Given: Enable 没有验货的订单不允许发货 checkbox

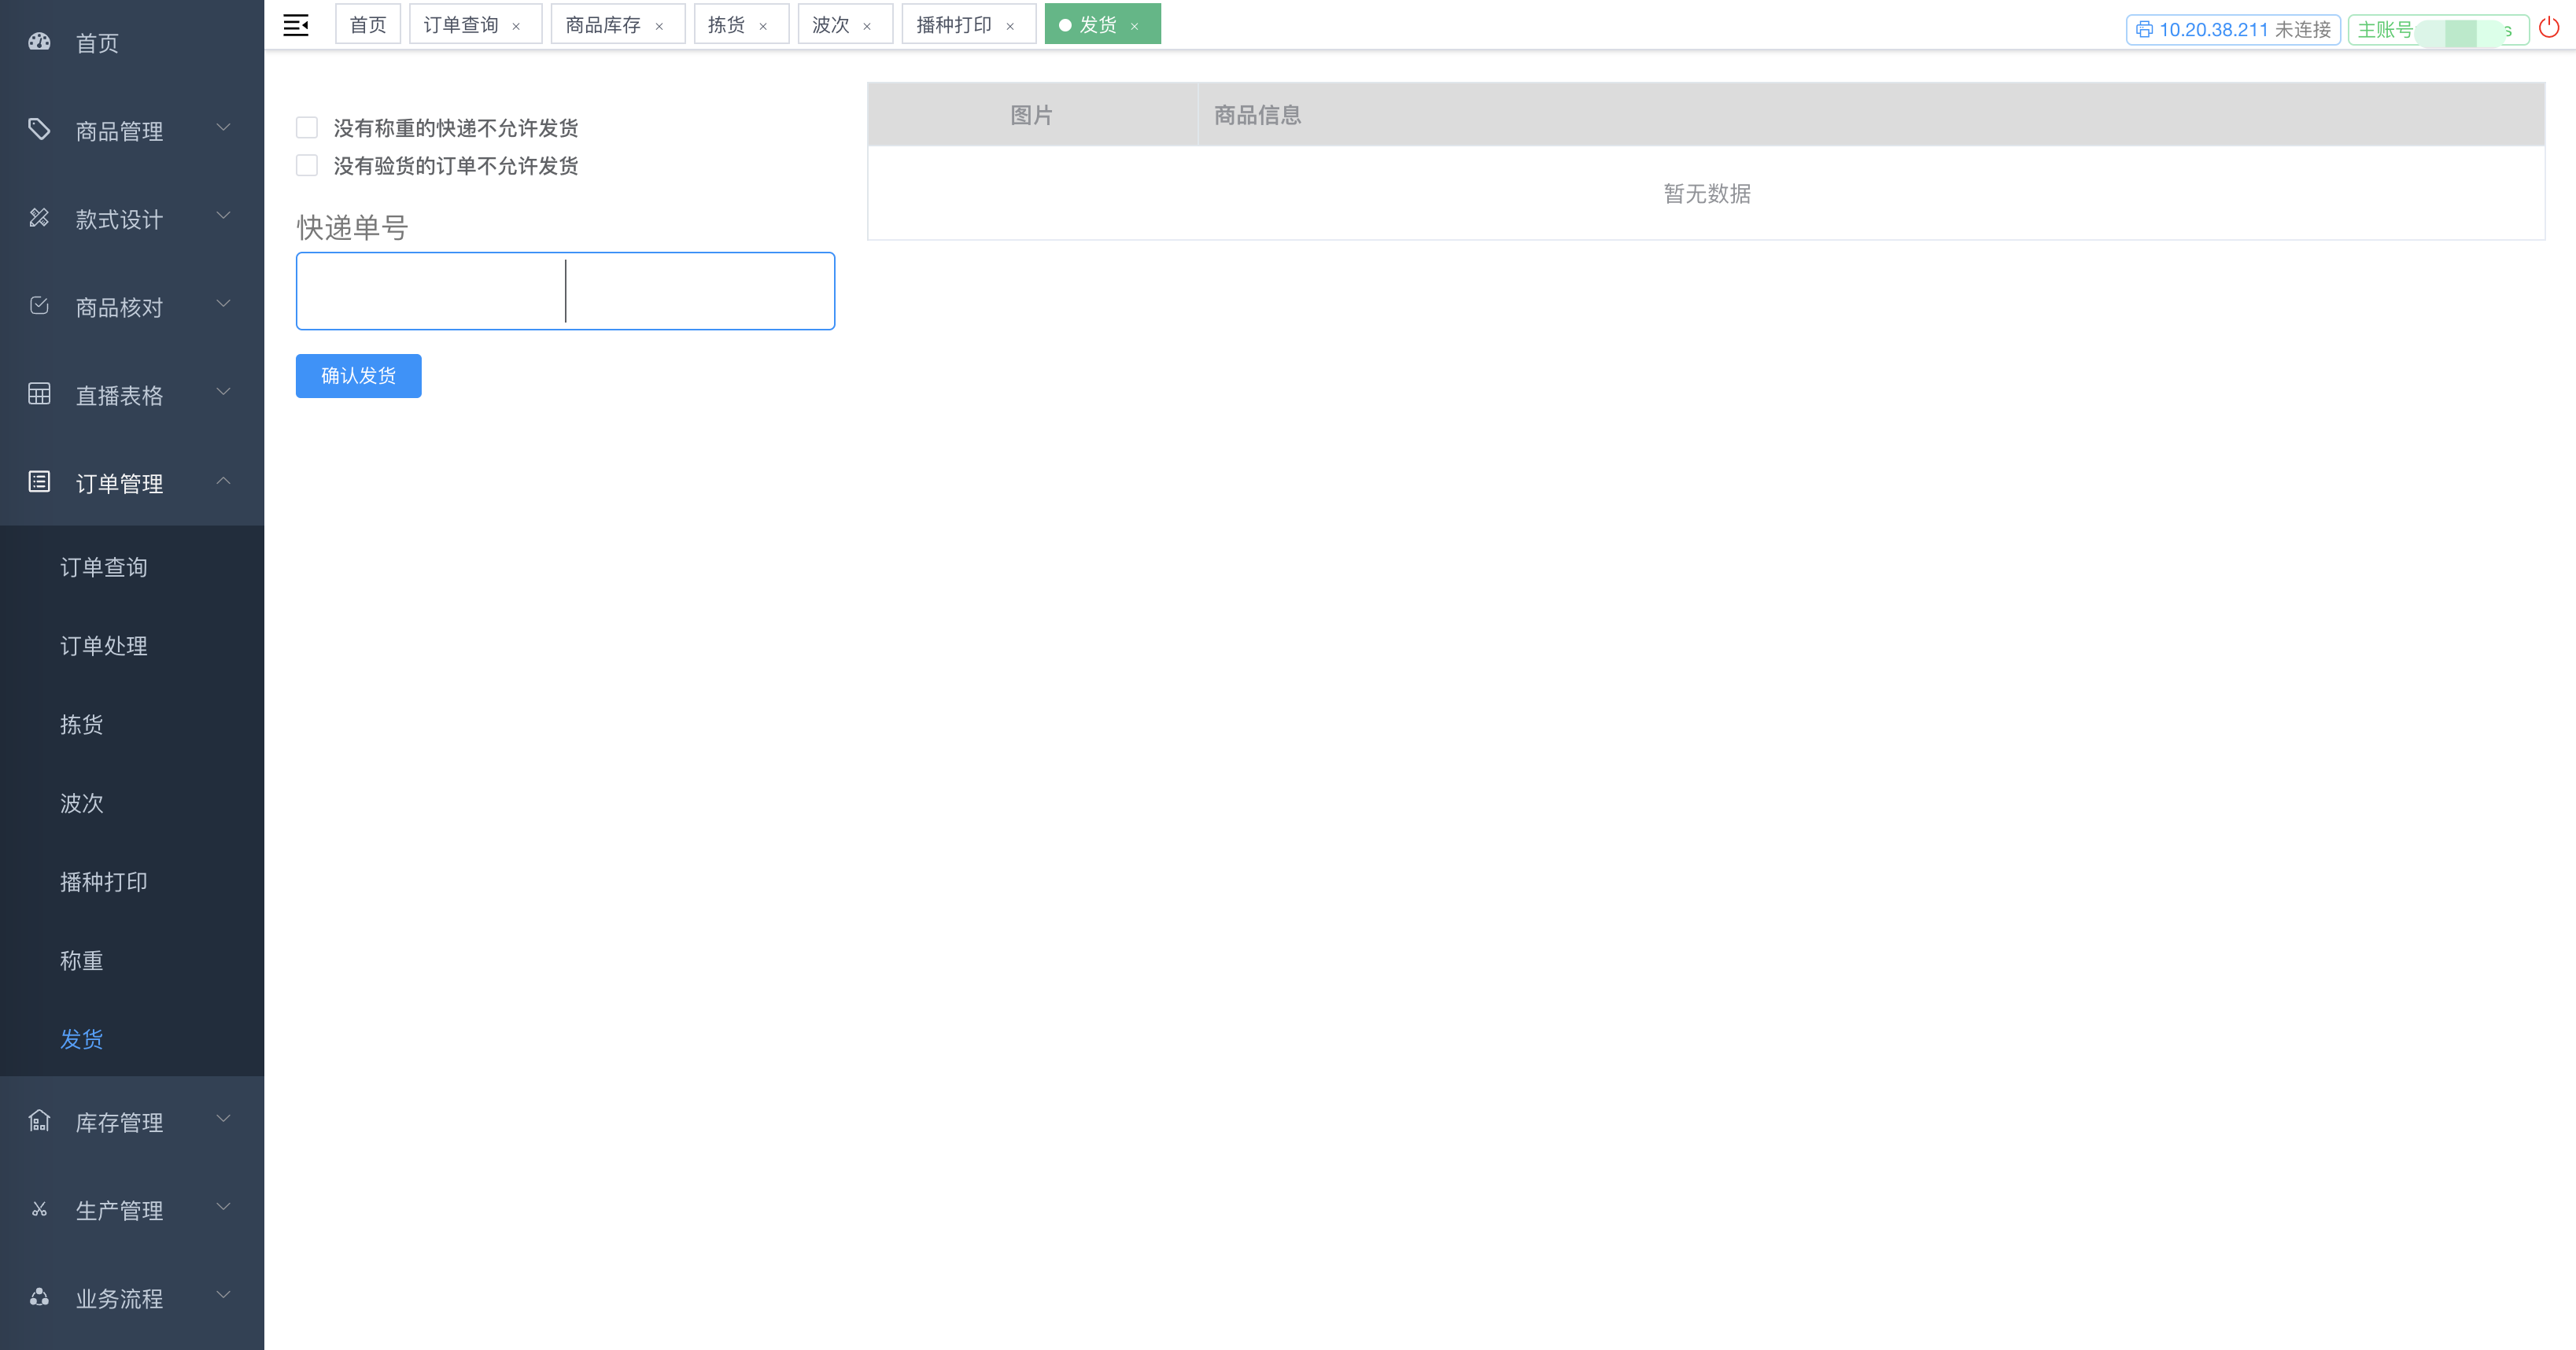Looking at the screenshot, I should click(x=307, y=166).
